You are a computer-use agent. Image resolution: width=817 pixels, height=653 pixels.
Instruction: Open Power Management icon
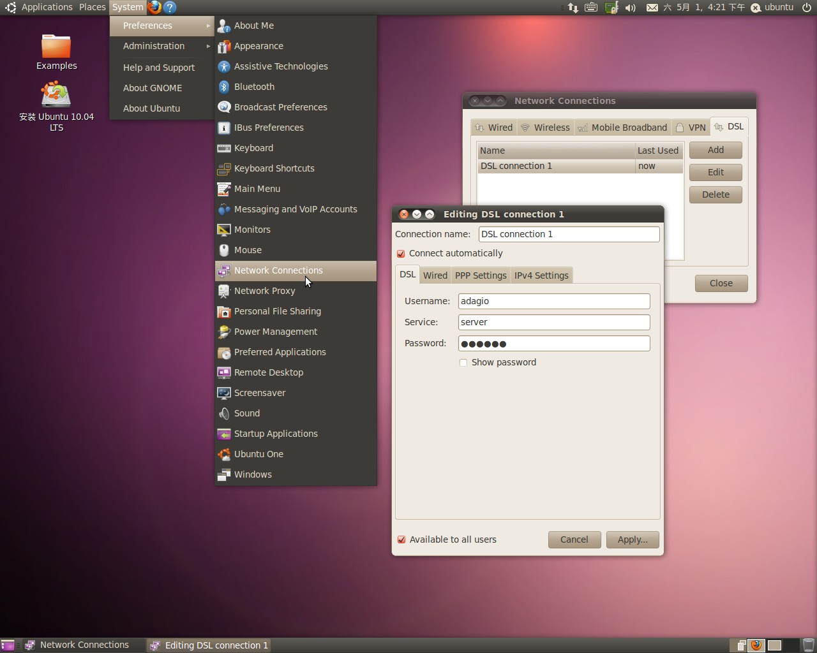tap(224, 332)
